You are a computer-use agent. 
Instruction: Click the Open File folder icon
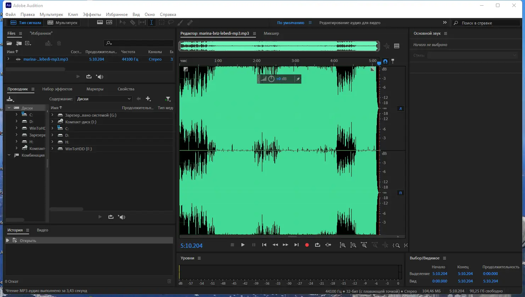pyautogui.click(x=9, y=43)
